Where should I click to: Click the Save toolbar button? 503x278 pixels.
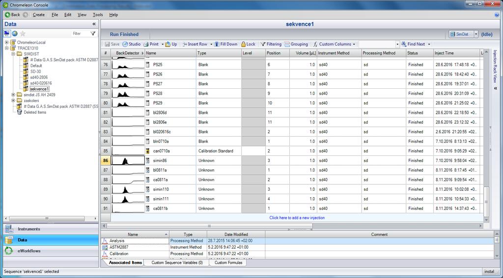pyautogui.click(x=112, y=44)
